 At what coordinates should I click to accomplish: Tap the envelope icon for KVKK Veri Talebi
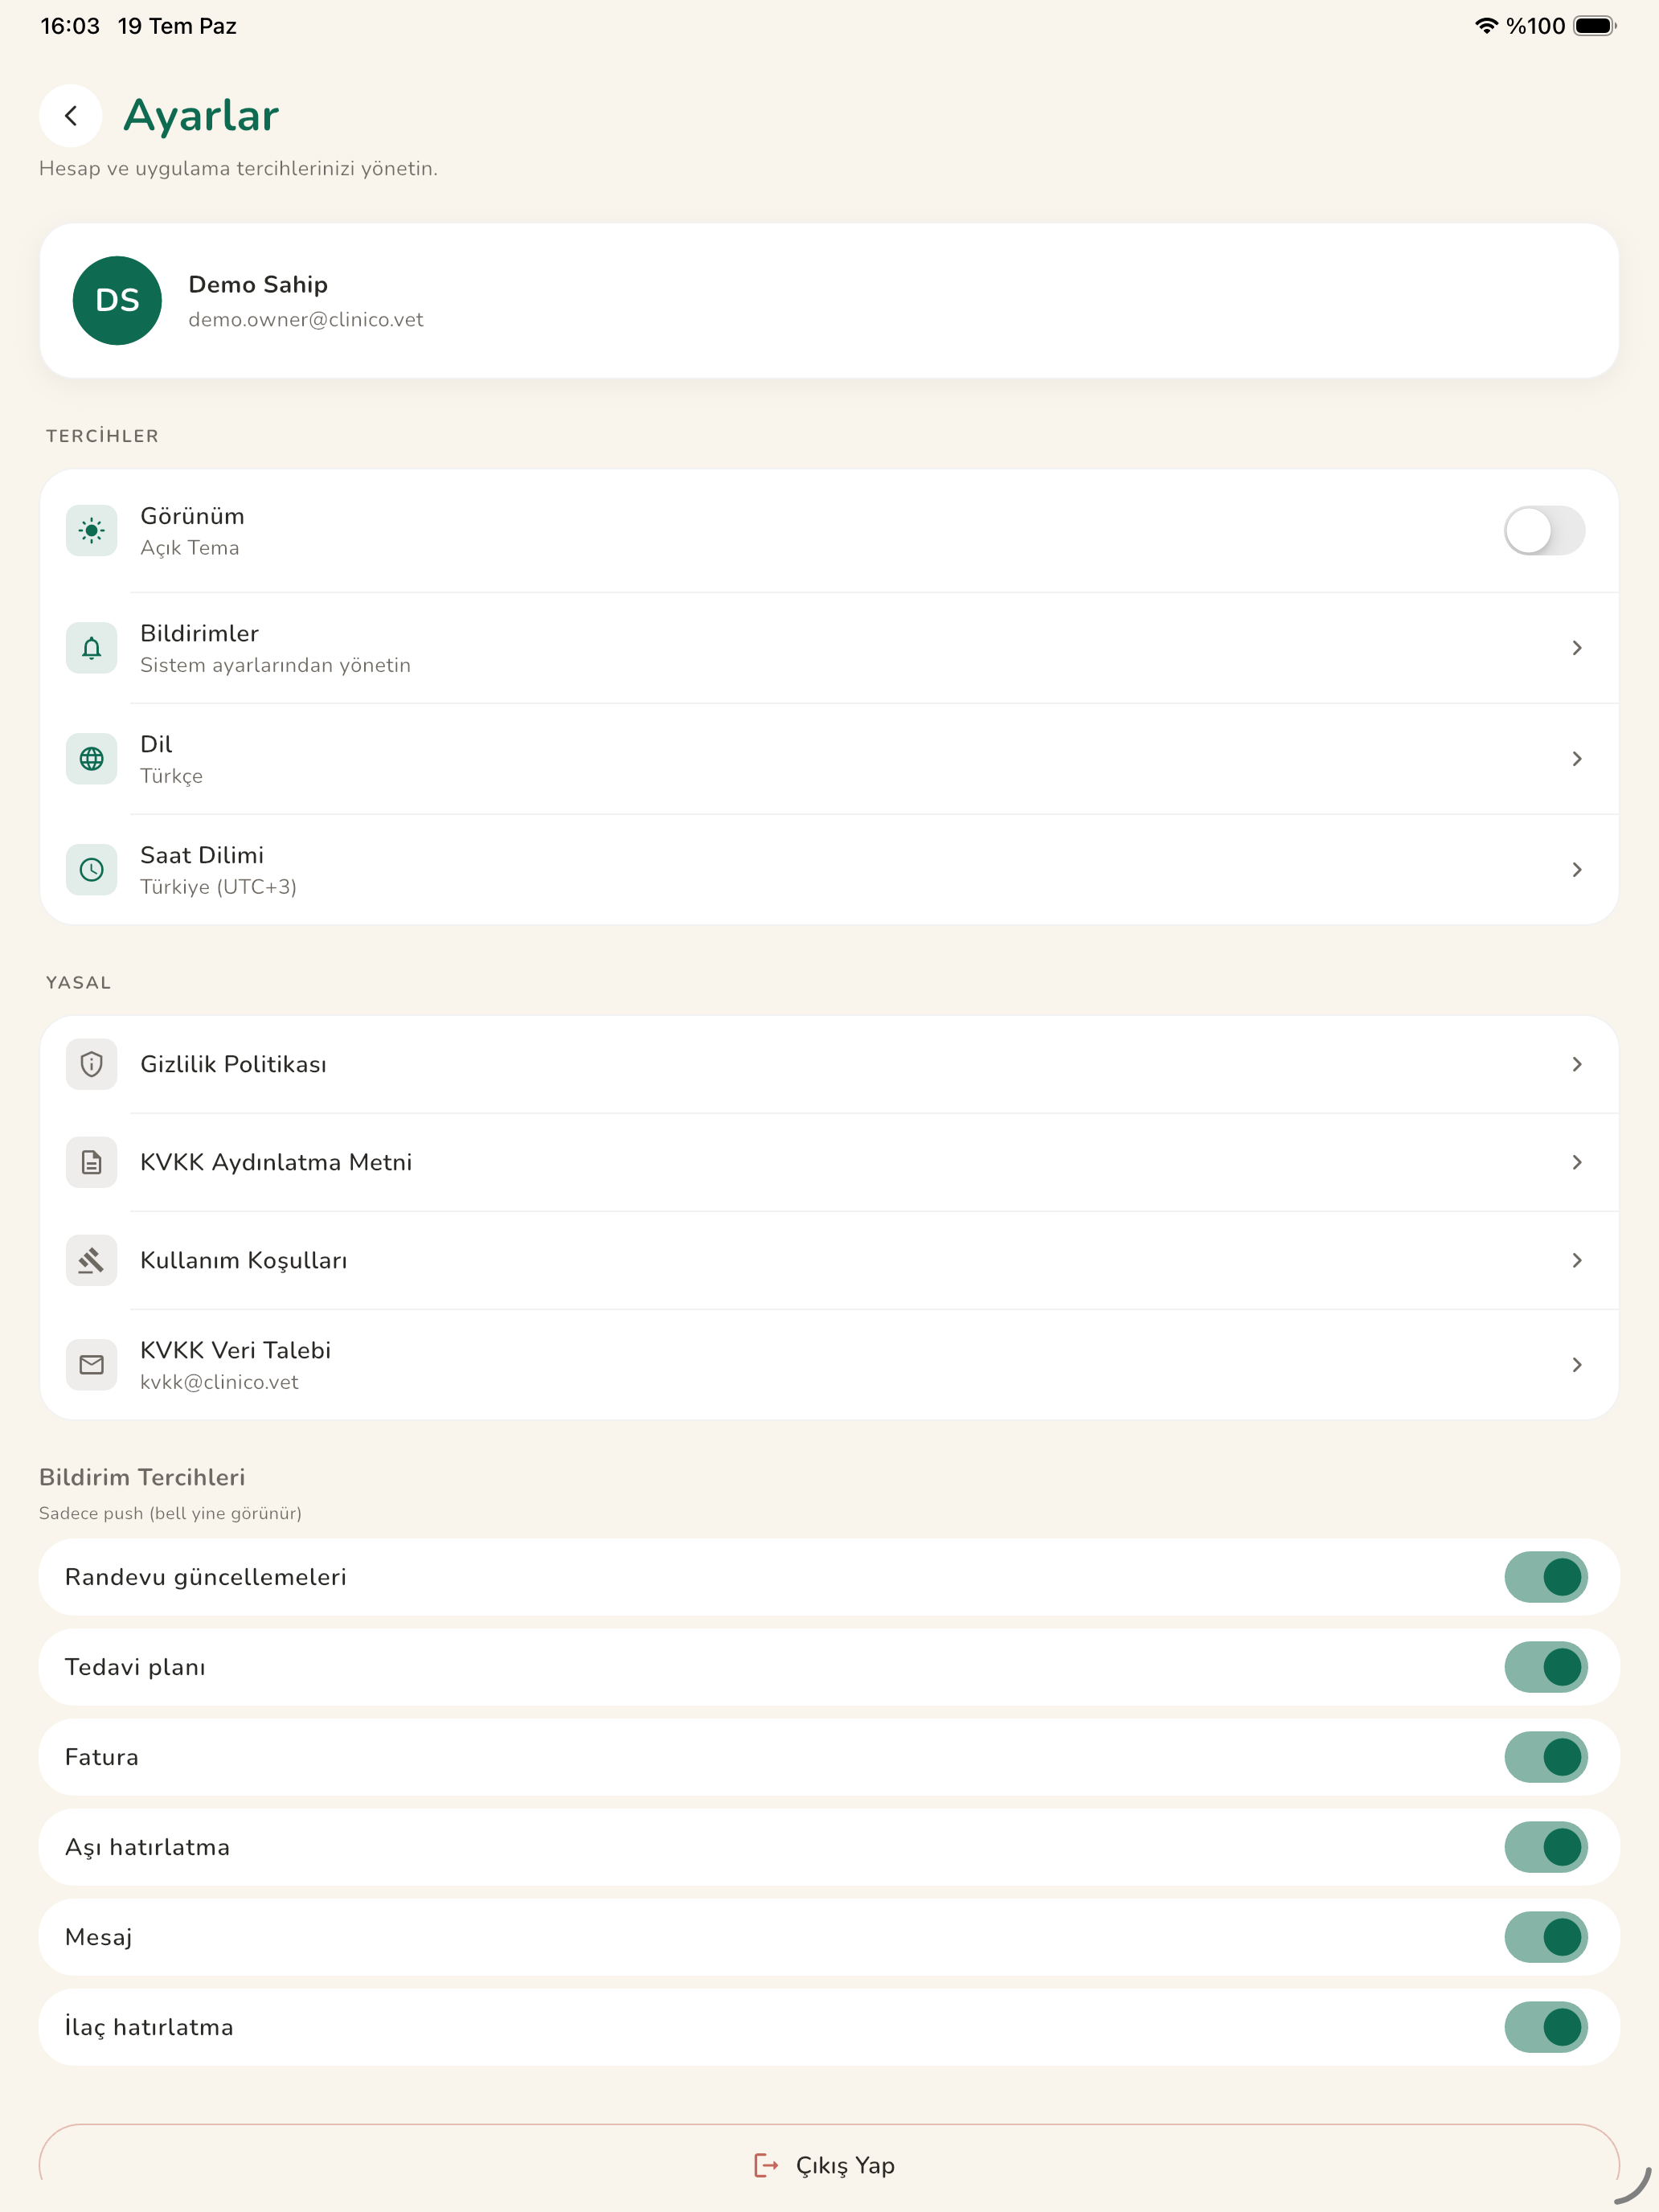pos(92,1365)
